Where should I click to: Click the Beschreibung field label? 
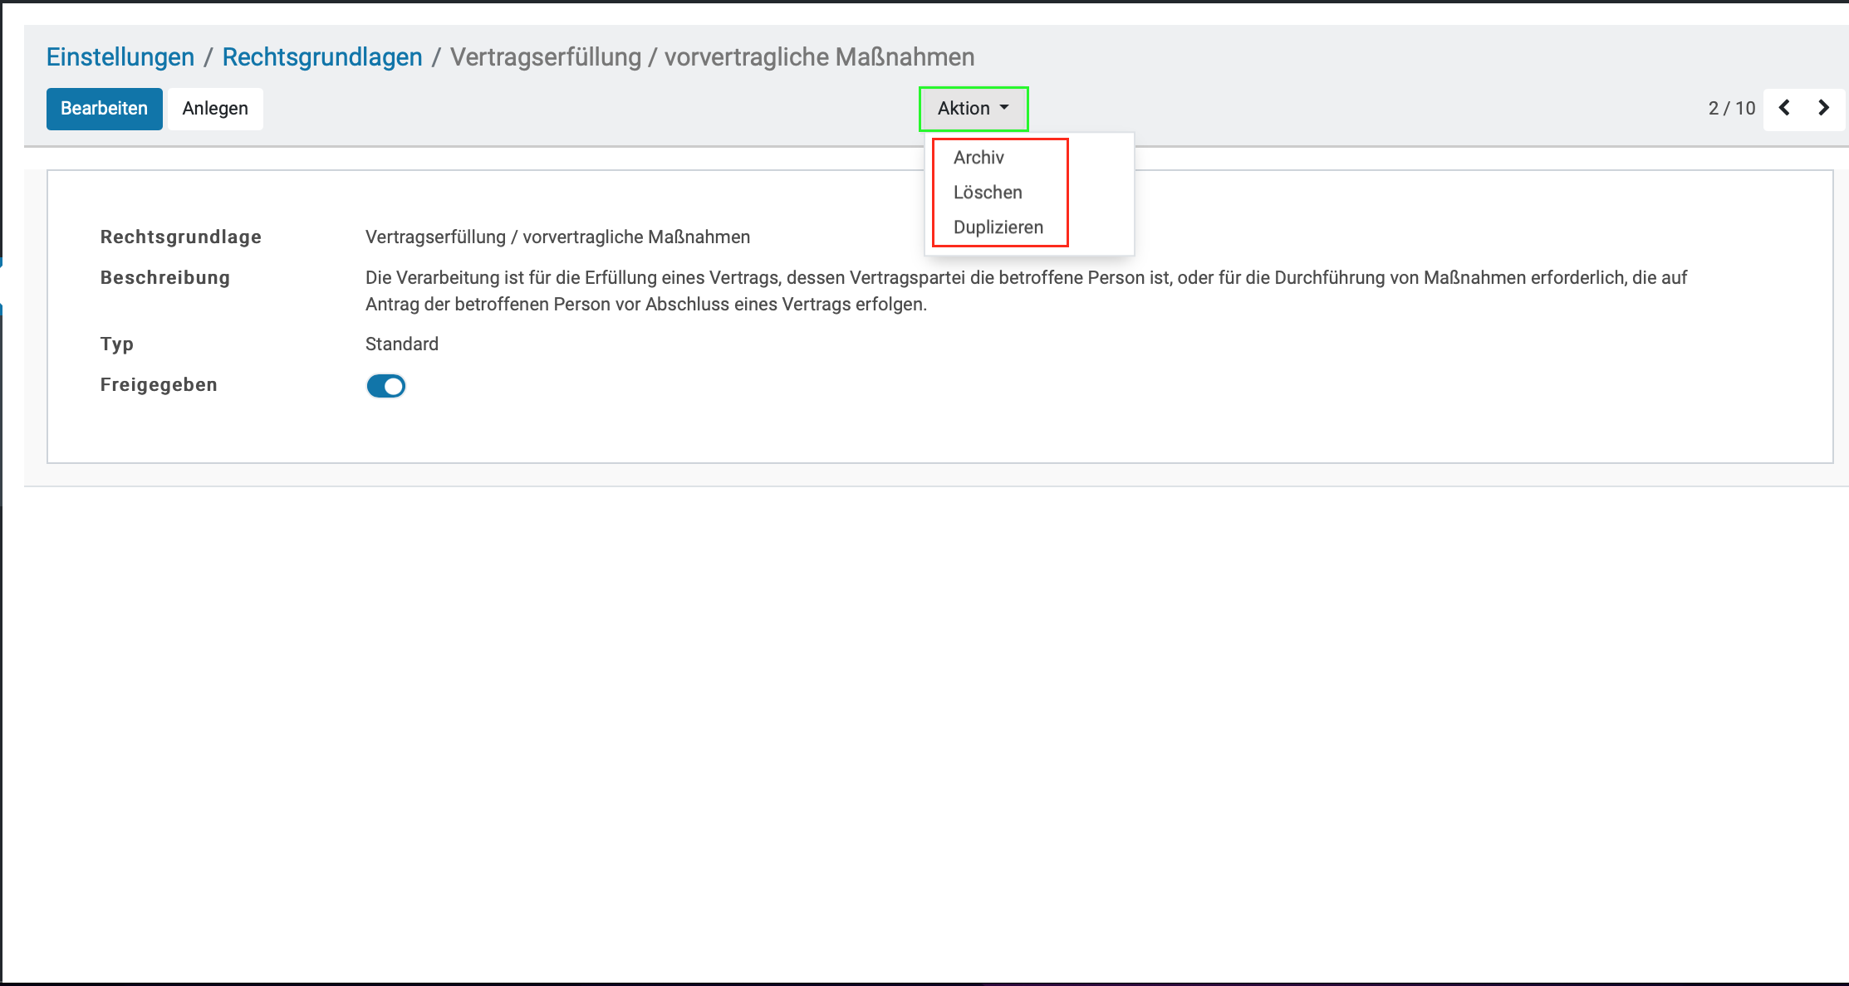point(164,278)
